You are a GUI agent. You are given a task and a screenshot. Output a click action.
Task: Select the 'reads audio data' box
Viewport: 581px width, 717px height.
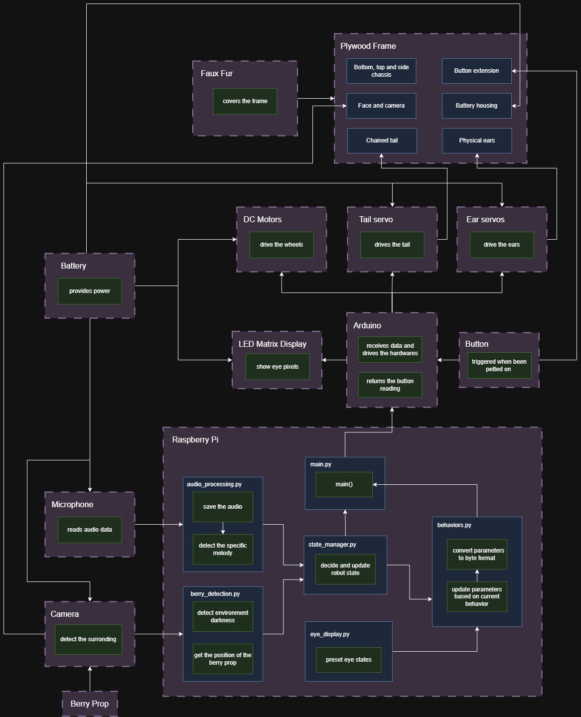coord(90,530)
